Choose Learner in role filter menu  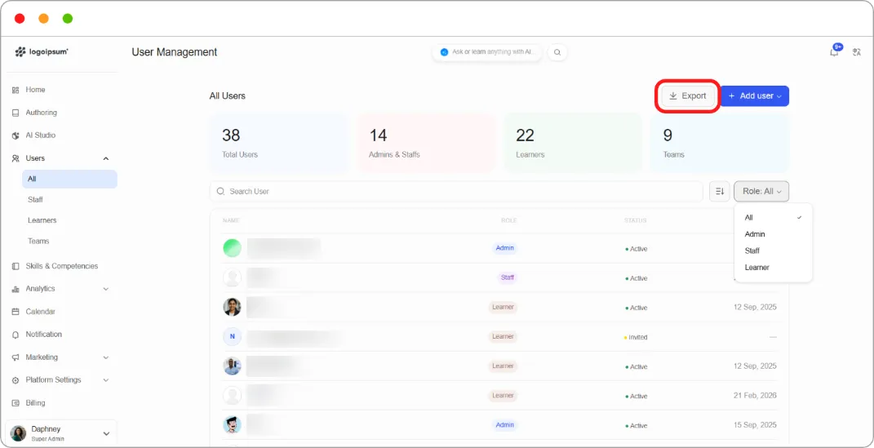(x=773, y=268)
